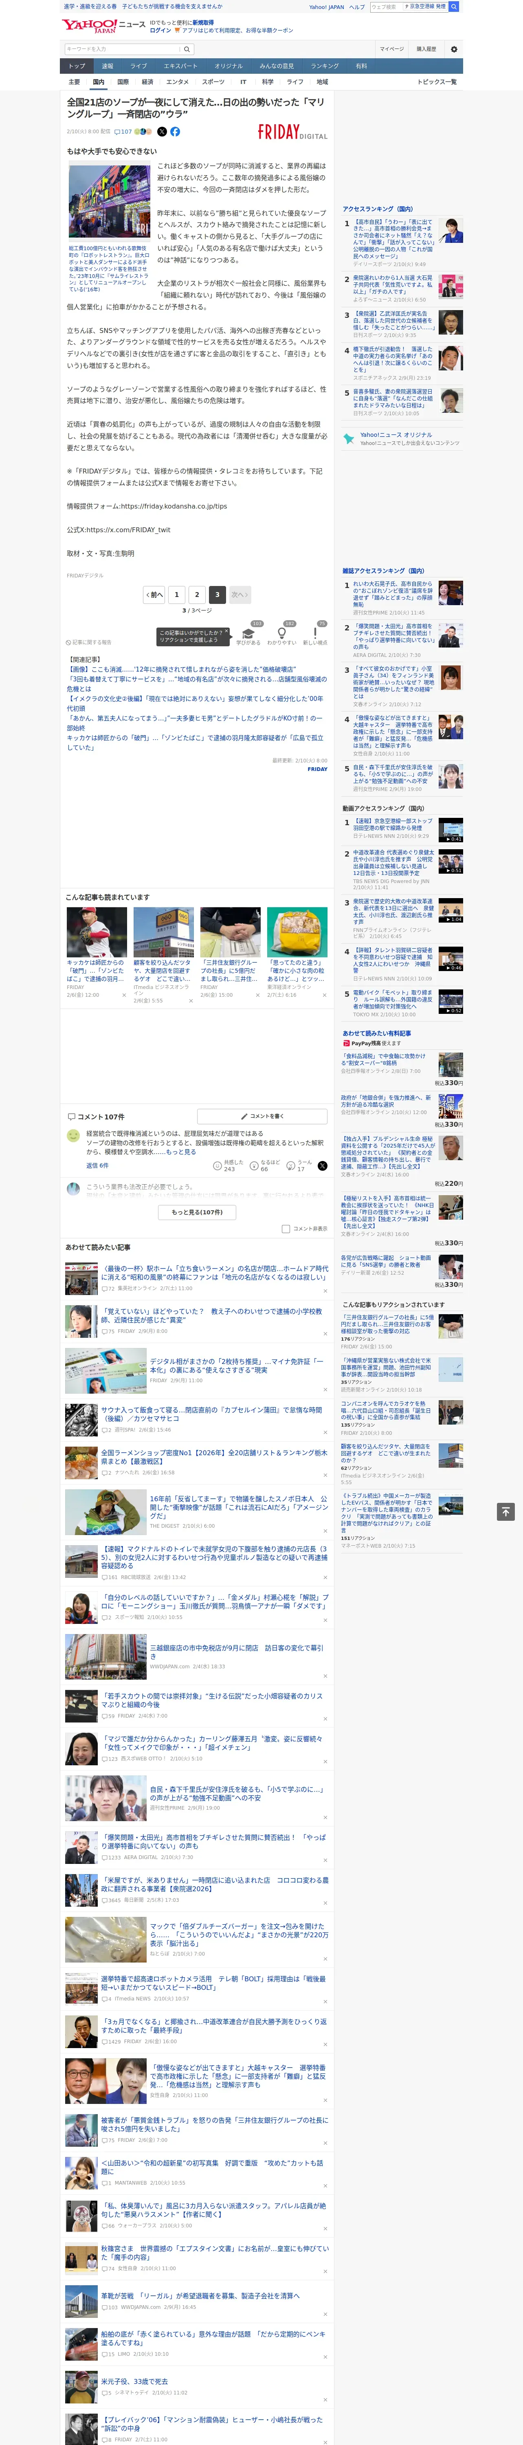
Task: Share the article on X
Action: pyautogui.click(x=161, y=132)
